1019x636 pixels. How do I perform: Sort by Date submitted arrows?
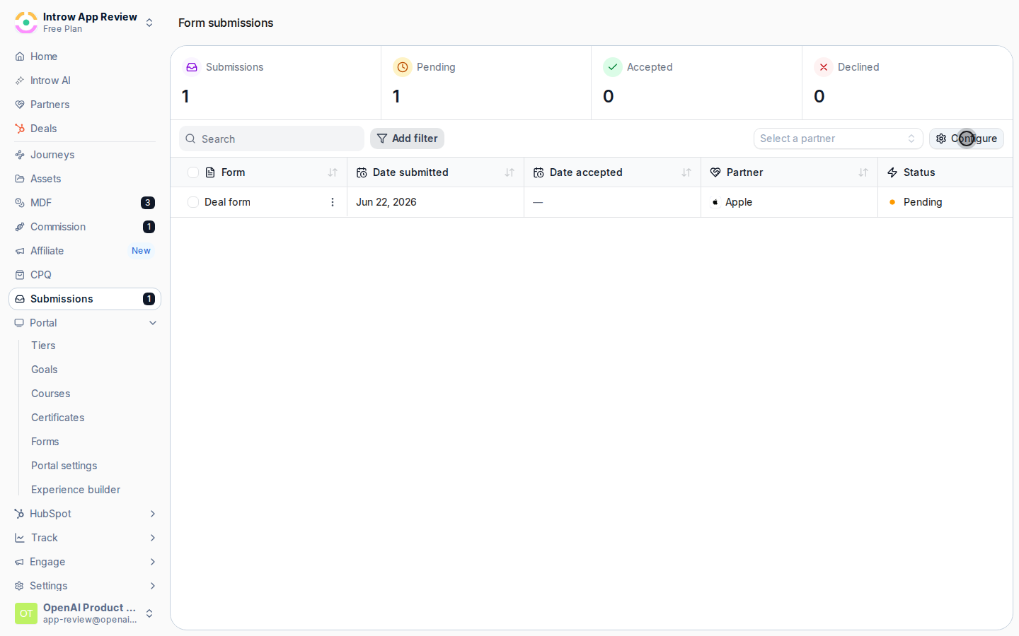point(509,172)
